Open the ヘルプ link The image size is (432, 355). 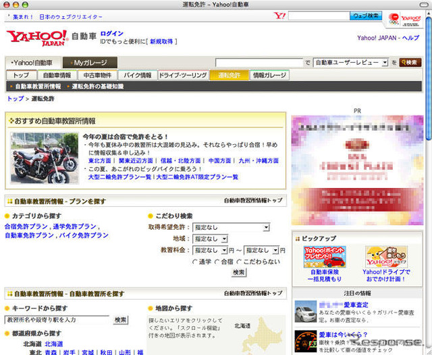[x=411, y=38]
